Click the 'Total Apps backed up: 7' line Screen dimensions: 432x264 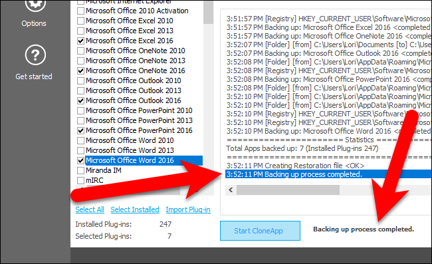tap(302, 148)
